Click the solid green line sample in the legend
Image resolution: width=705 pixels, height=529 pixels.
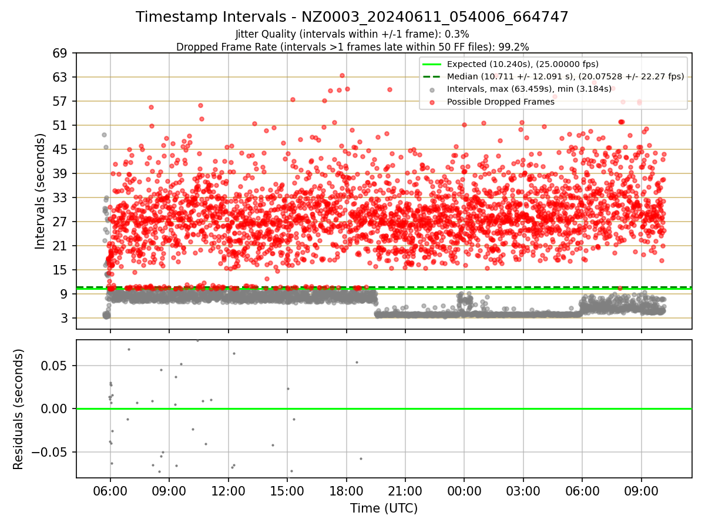pyautogui.click(x=432, y=64)
